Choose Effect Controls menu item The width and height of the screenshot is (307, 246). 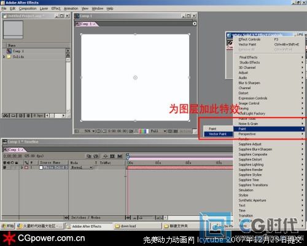[x=269, y=39]
